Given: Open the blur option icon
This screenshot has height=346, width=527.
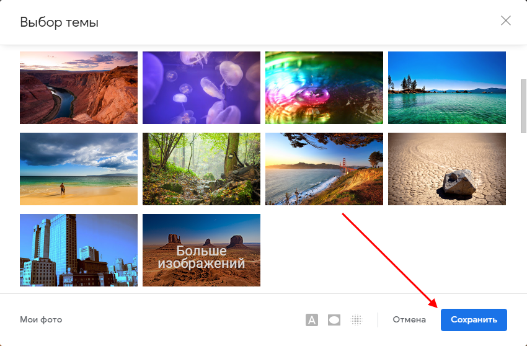Looking at the screenshot, I should tap(356, 320).
